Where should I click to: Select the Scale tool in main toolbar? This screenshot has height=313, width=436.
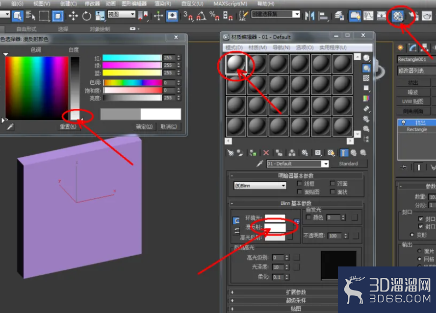tap(100, 16)
